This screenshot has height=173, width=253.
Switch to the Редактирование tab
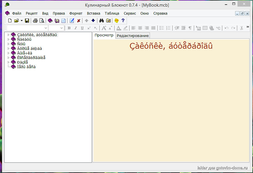133,36
